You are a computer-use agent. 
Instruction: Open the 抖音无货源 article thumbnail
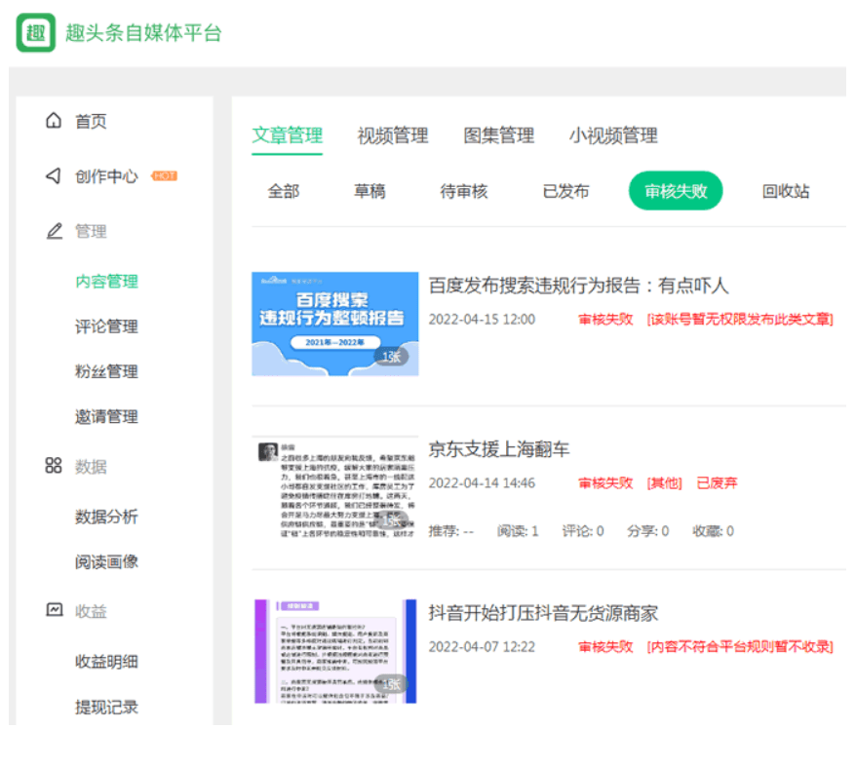tap(335, 651)
